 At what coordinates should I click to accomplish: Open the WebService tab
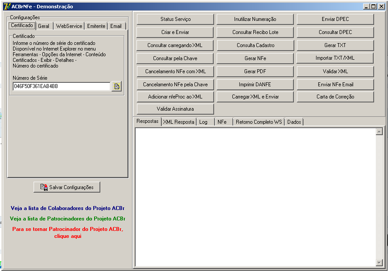(69, 26)
